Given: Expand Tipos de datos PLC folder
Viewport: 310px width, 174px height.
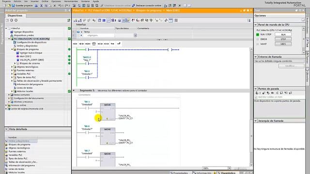Looking at the screenshot, I should [12, 77].
